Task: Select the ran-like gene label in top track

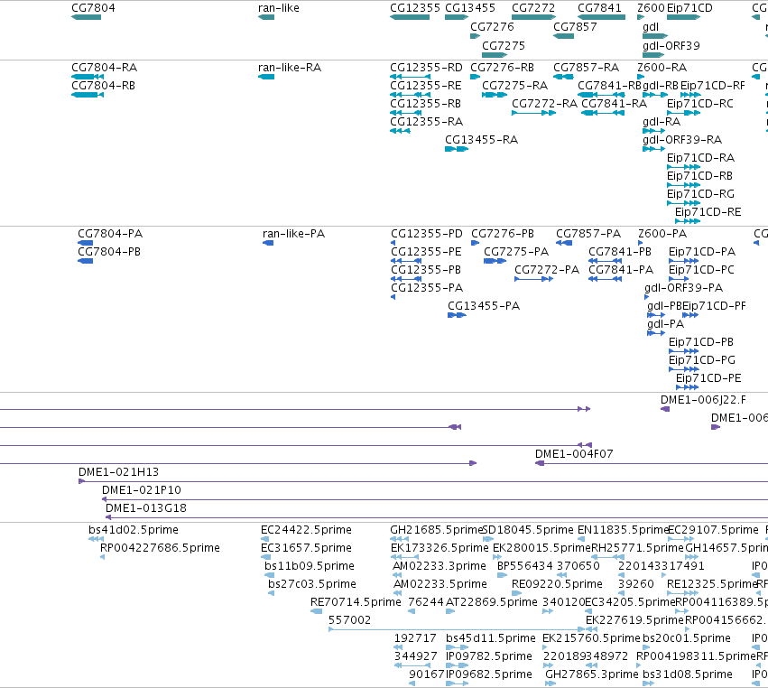Action: coord(278,8)
